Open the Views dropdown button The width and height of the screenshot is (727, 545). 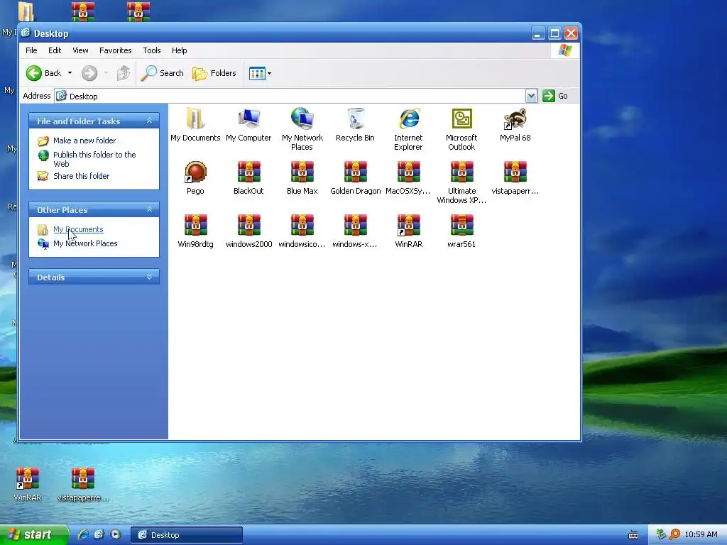click(260, 73)
